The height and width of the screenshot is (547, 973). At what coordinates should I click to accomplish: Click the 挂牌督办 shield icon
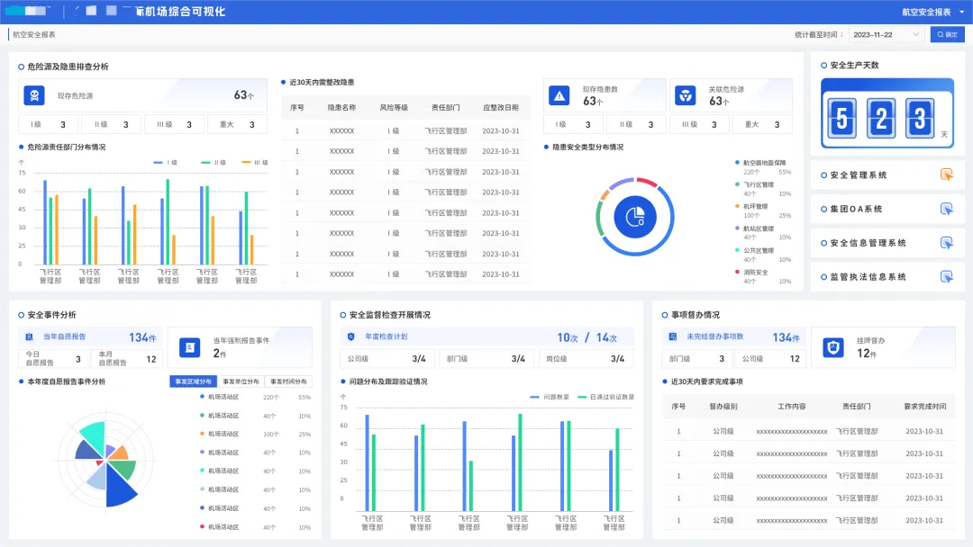pos(832,347)
